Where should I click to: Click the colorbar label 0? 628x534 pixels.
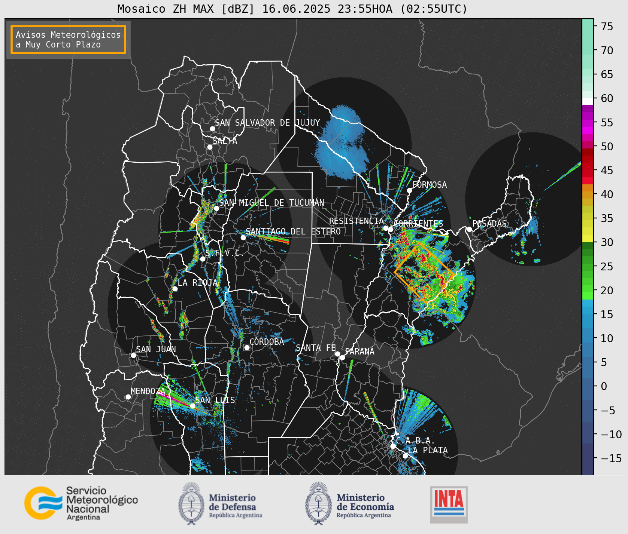click(x=604, y=386)
